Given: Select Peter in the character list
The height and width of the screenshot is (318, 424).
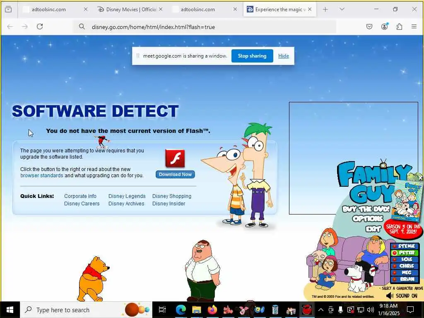Looking at the screenshot, I should (x=405, y=253).
